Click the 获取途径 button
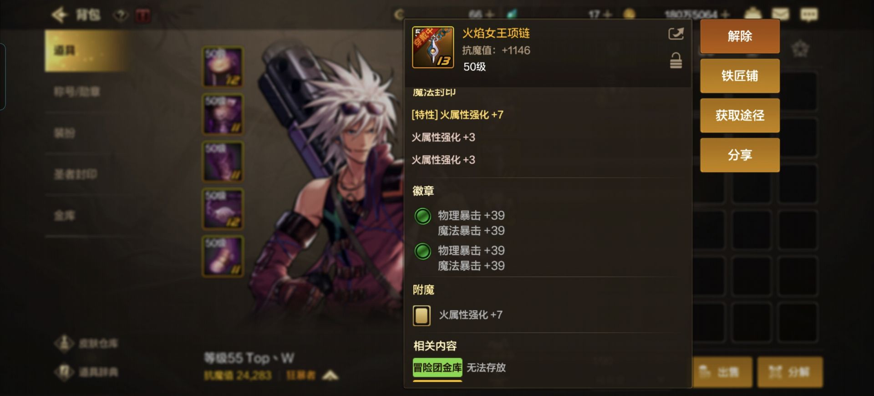Screen dimensions: 874x396 point(740,115)
